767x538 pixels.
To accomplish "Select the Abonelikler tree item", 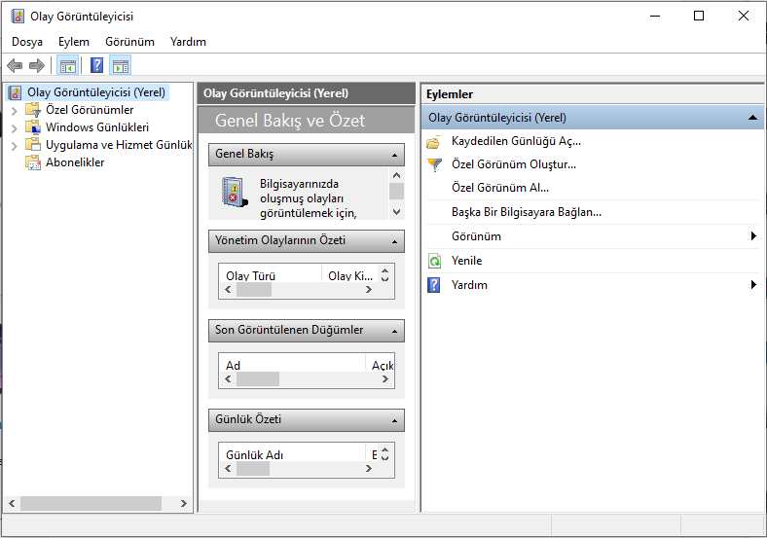I will (75, 162).
